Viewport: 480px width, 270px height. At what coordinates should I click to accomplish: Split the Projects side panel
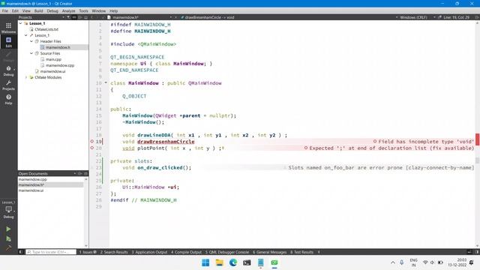[x=80, y=17]
